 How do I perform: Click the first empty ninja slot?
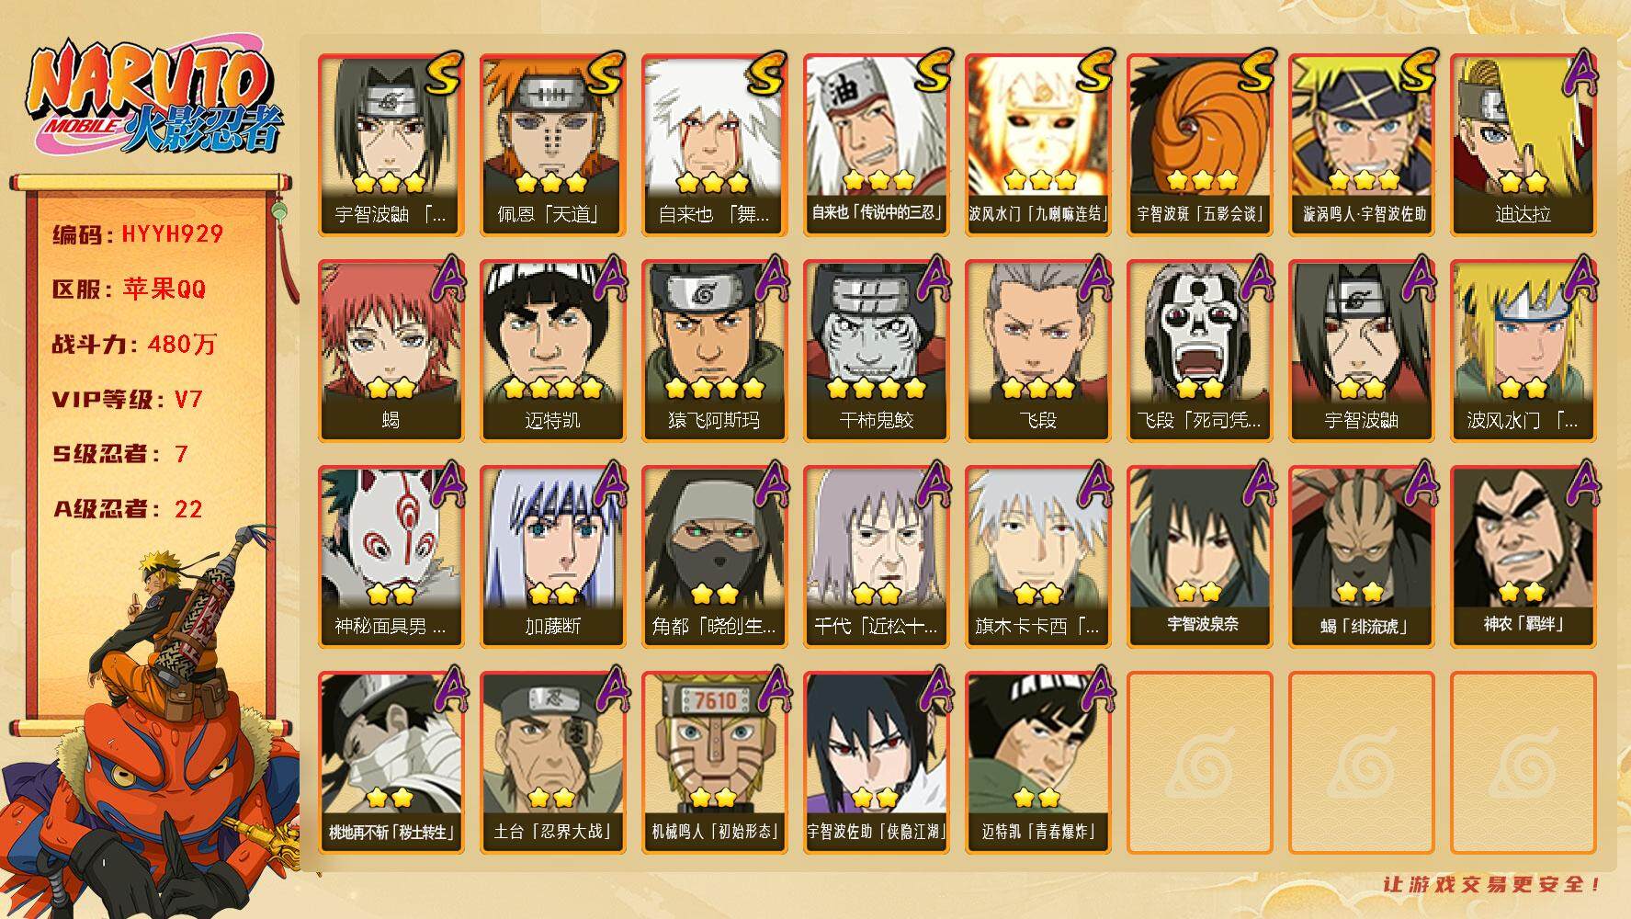1199,763
